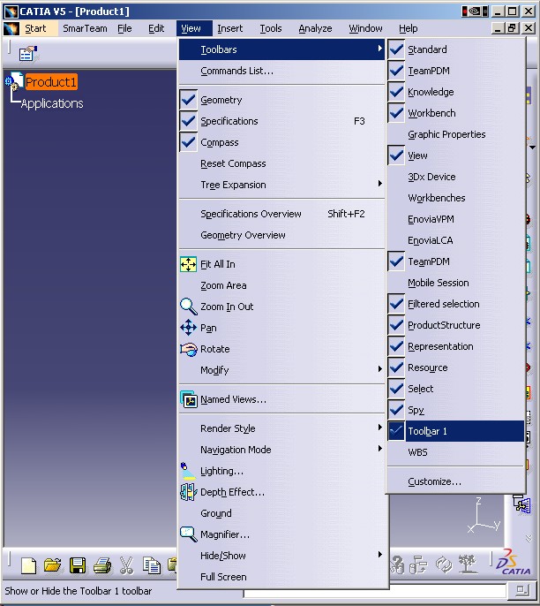Viewport: 540px width, 606px height.
Task: Hide the Toolbar 1 toolbar
Action: pyautogui.click(x=455, y=431)
